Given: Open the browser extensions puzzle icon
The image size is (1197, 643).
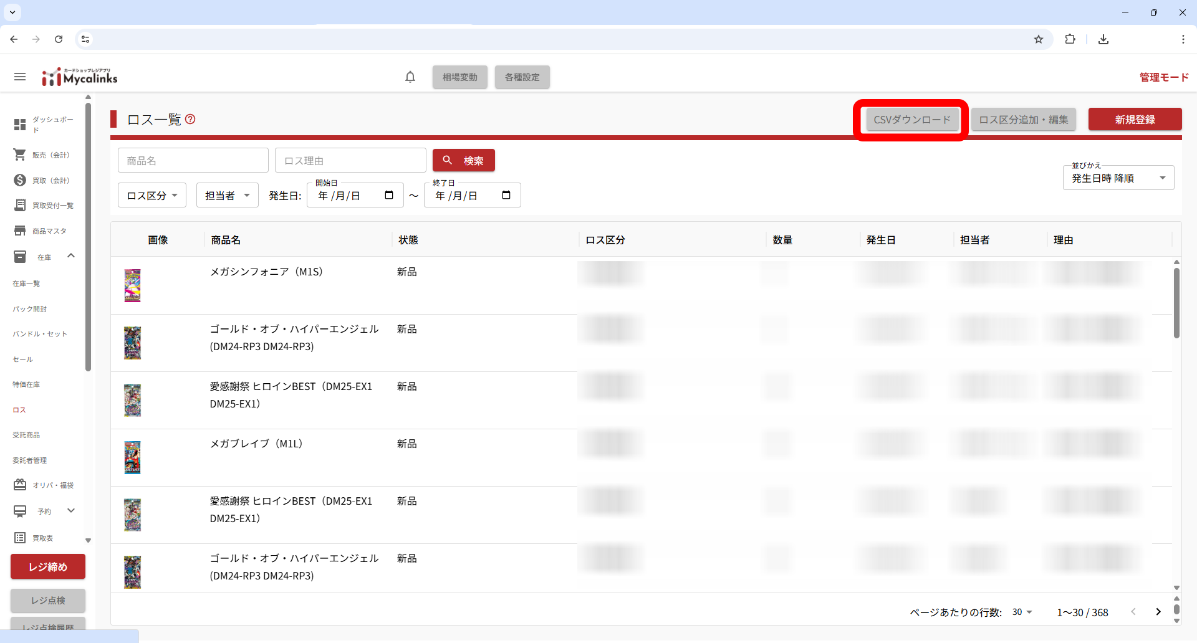Looking at the screenshot, I should (x=1070, y=39).
